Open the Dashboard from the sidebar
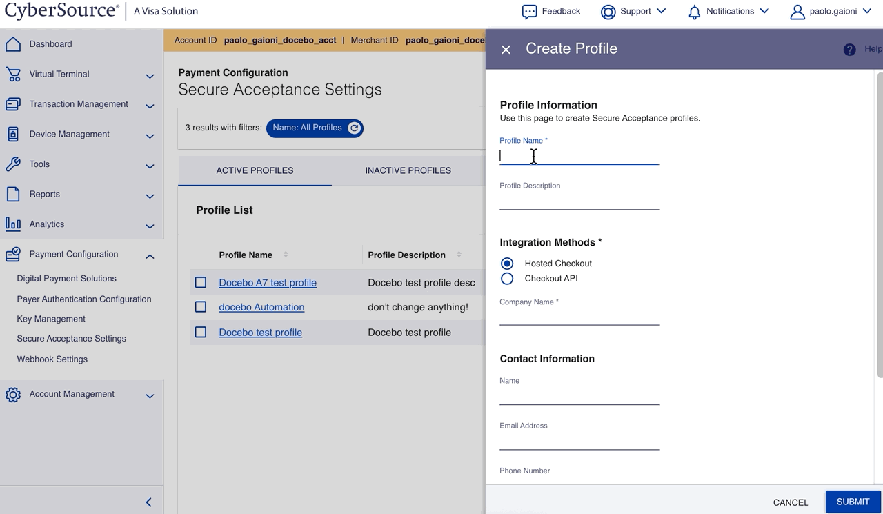 (x=14, y=43)
